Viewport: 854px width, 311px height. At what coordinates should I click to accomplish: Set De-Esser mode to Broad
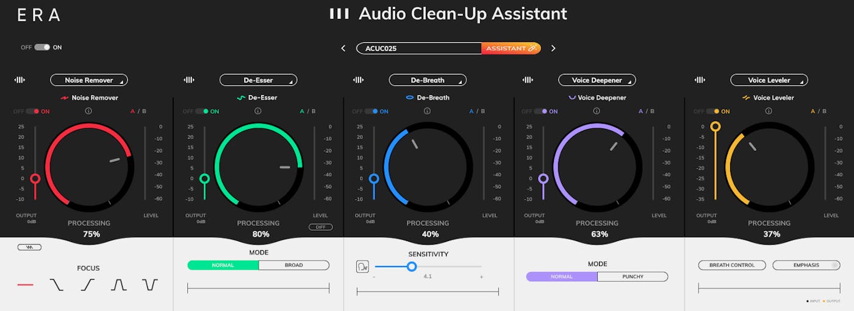click(294, 265)
